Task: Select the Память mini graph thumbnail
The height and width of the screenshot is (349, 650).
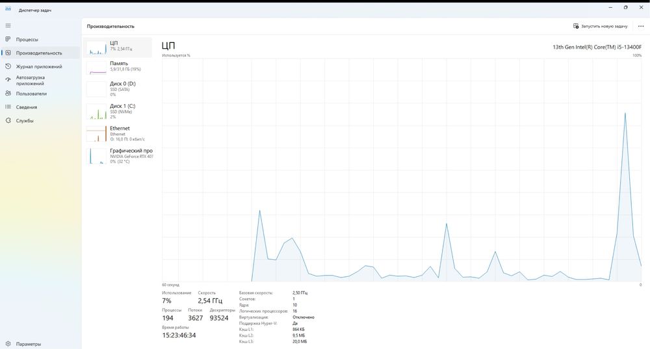Action: tap(97, 68)
